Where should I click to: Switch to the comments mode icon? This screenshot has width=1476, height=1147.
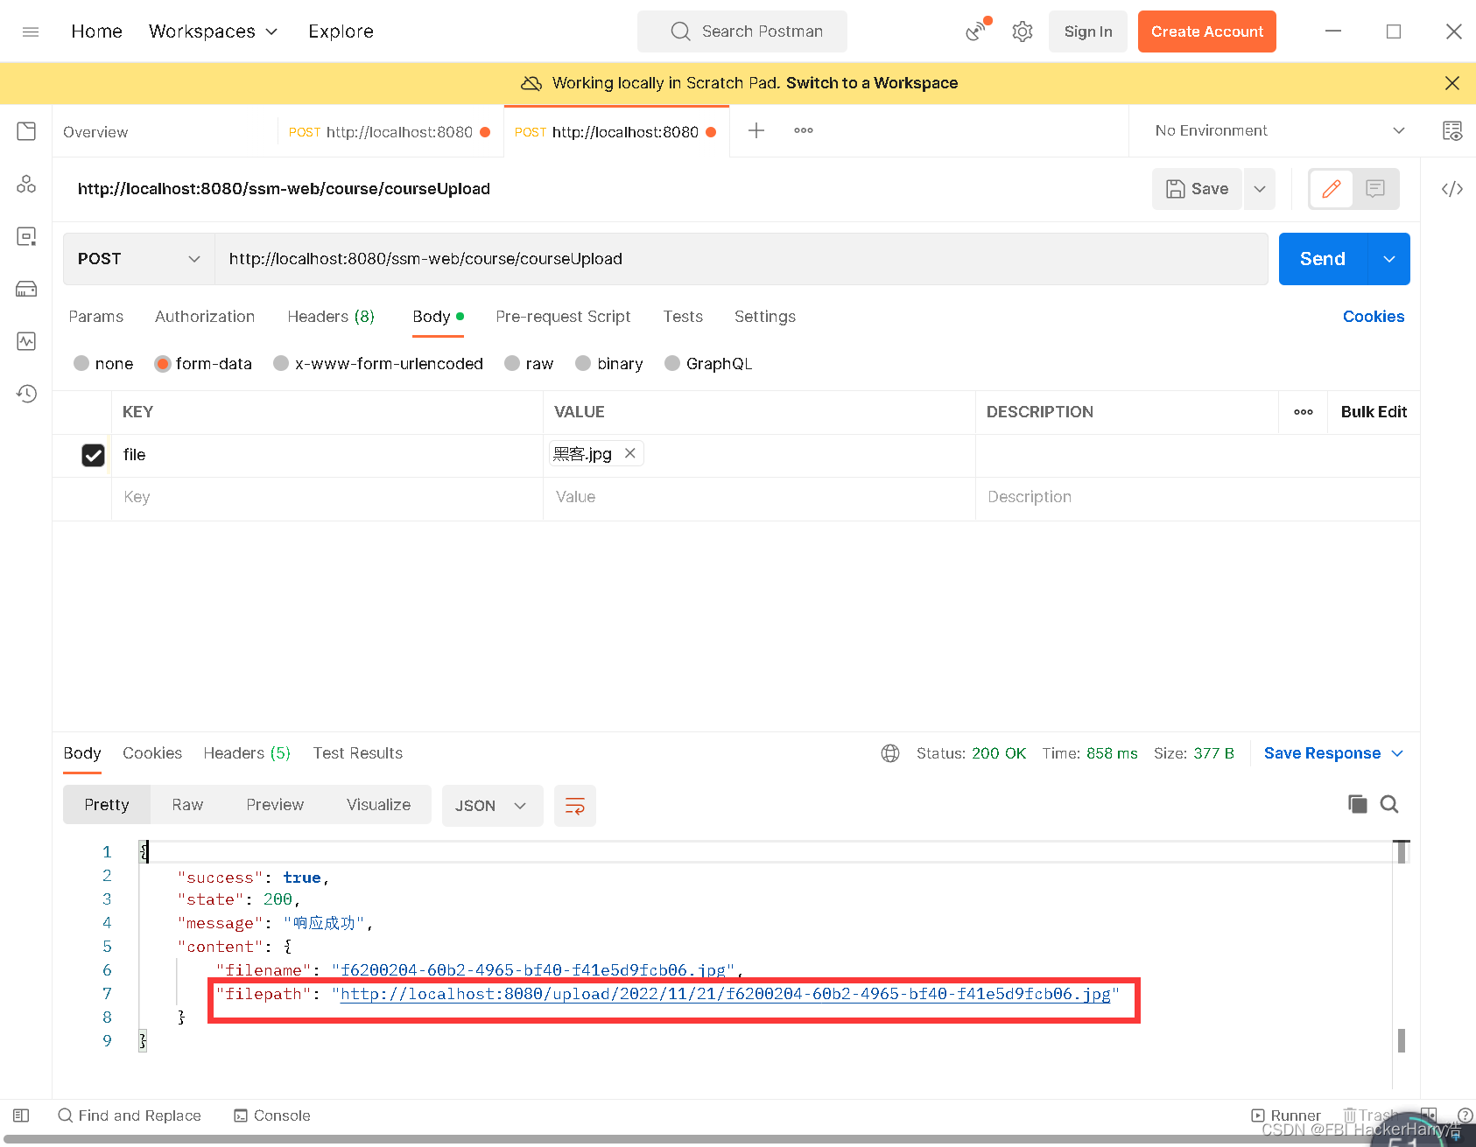point(1375,189)
